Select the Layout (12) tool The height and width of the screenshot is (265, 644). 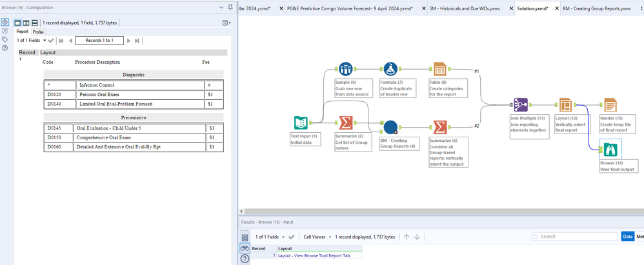pos(565,106)
